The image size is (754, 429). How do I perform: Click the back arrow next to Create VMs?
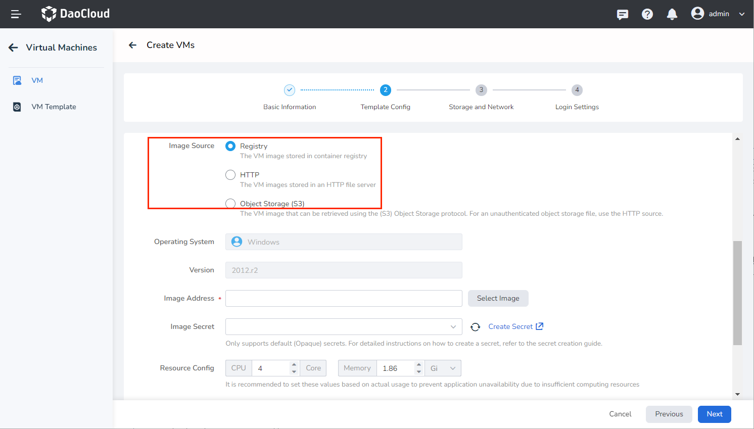coord(132,45)
